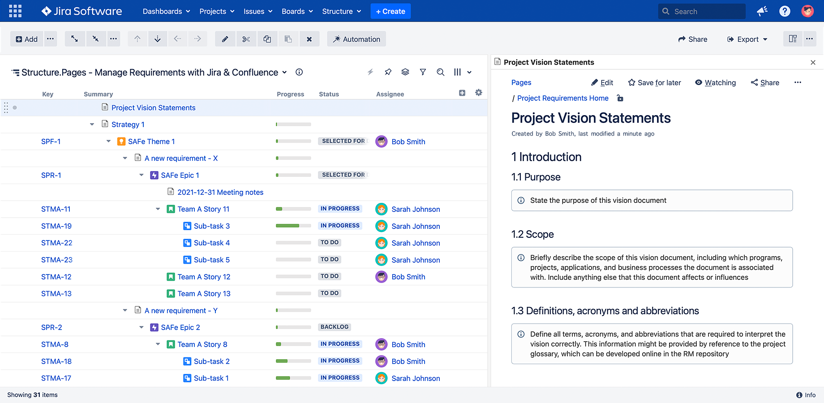This screenshot has height=403, width=824.
Task: Click the outdent left arrow icon
Action: [178, 39]
